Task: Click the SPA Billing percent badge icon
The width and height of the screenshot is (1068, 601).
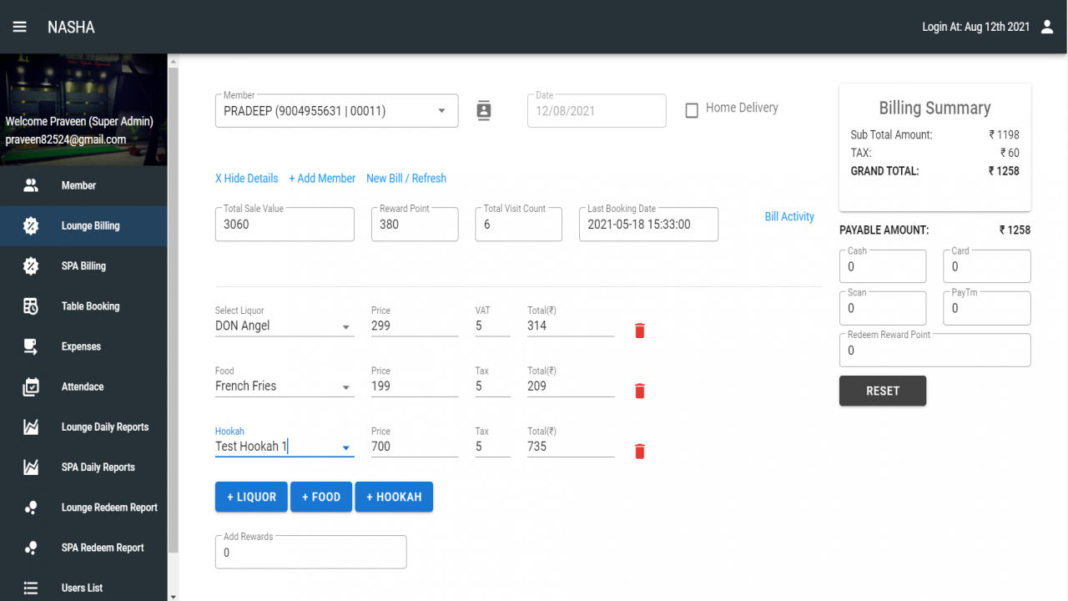Action: click(31, 265)
